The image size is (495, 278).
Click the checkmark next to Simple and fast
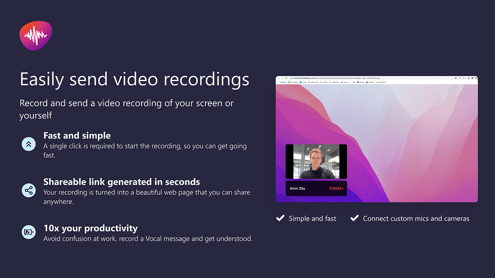(280, 218)
